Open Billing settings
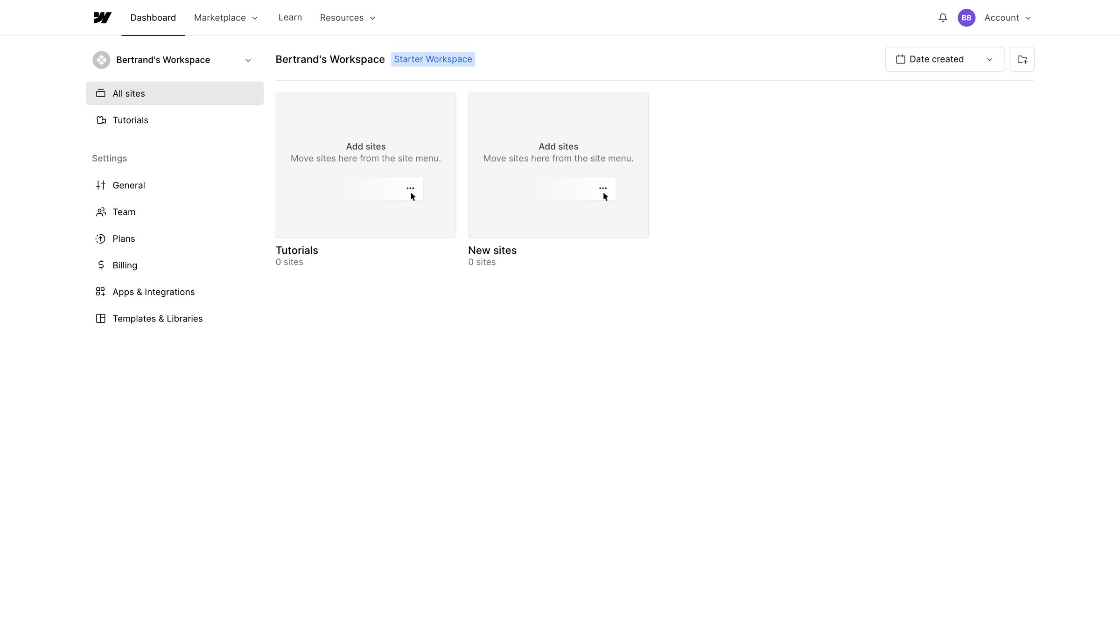1120x636 pixels. [x=175, y=265]
